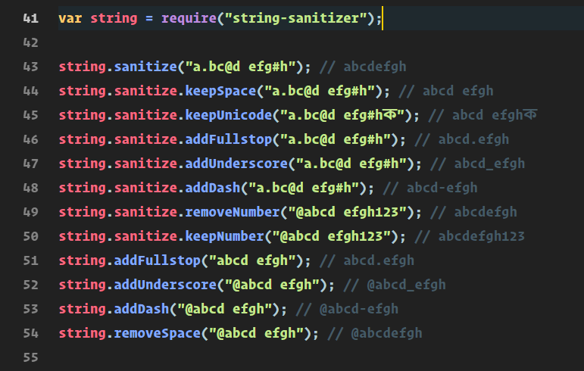Click empty line 42 in the editor
This screenshot has width=584, height=371.
(320, 42)
